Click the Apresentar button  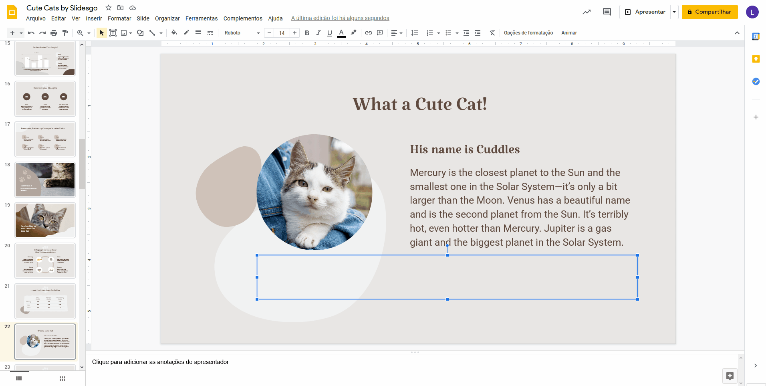pos(645,12)
